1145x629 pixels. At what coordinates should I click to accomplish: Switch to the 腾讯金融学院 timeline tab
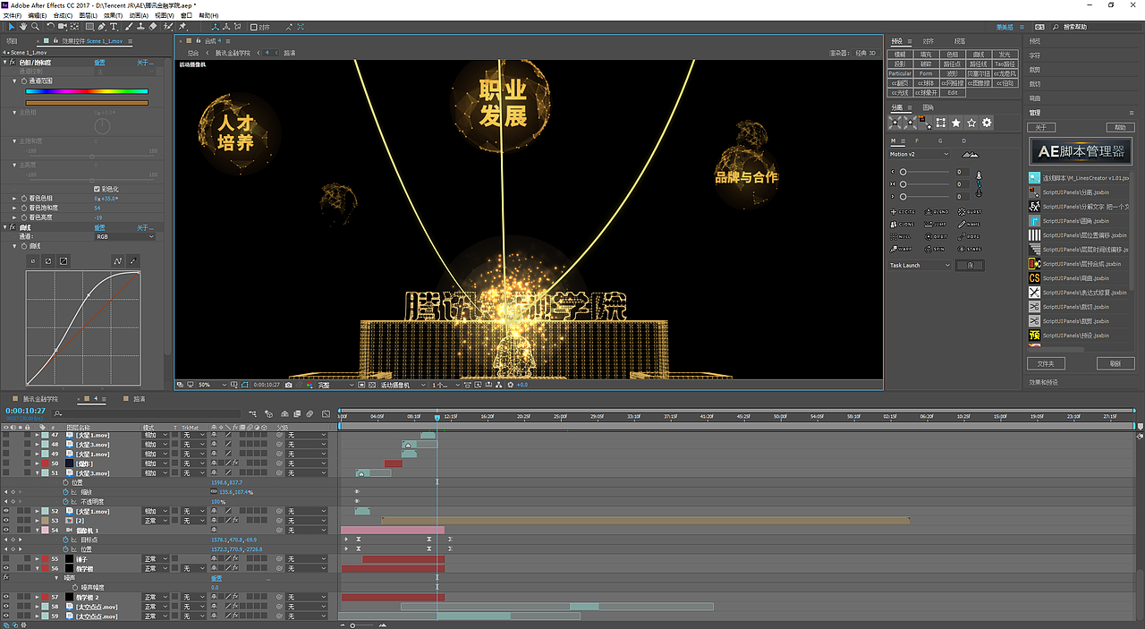click(x=39, y=399)
